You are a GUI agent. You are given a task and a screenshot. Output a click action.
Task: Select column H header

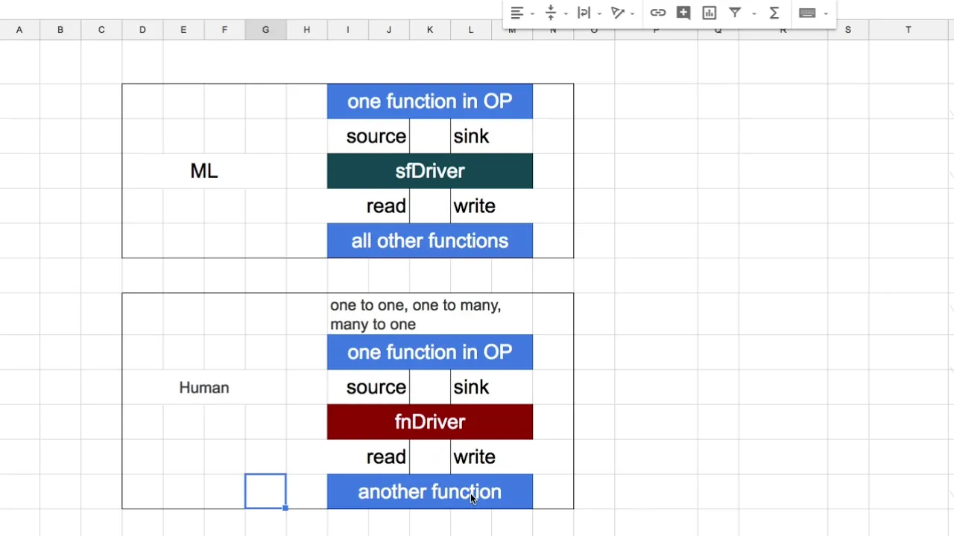pyautogui.click(x=306, y=30)
